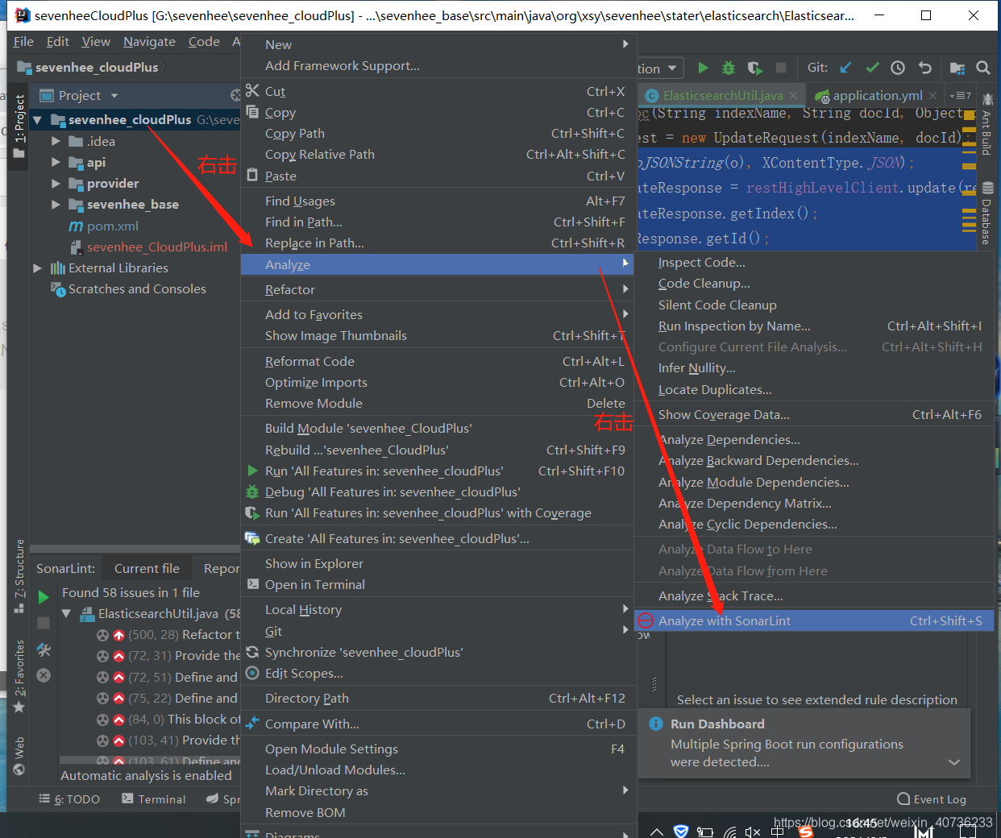Click the Stop square in main toolbar
Image resolution: width=1001 pixels, height=838 pixels.
point(780,68)
